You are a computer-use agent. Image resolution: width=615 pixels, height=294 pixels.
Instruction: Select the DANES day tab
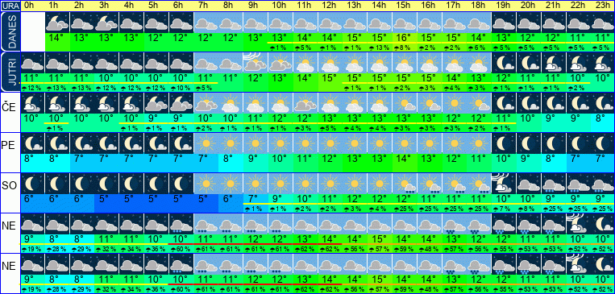(10, 31)
